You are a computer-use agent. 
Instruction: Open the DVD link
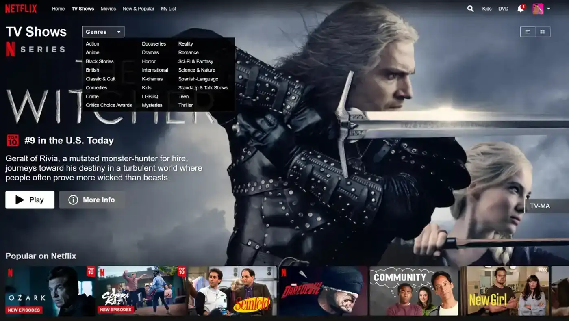pos(503,9)
